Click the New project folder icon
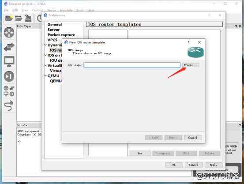This screenshot has height=184, width=244. click(x=9, y=18)
